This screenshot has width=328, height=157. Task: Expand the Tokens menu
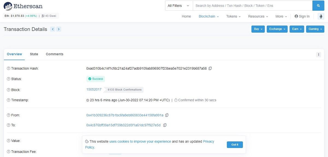tap(233, 16)
